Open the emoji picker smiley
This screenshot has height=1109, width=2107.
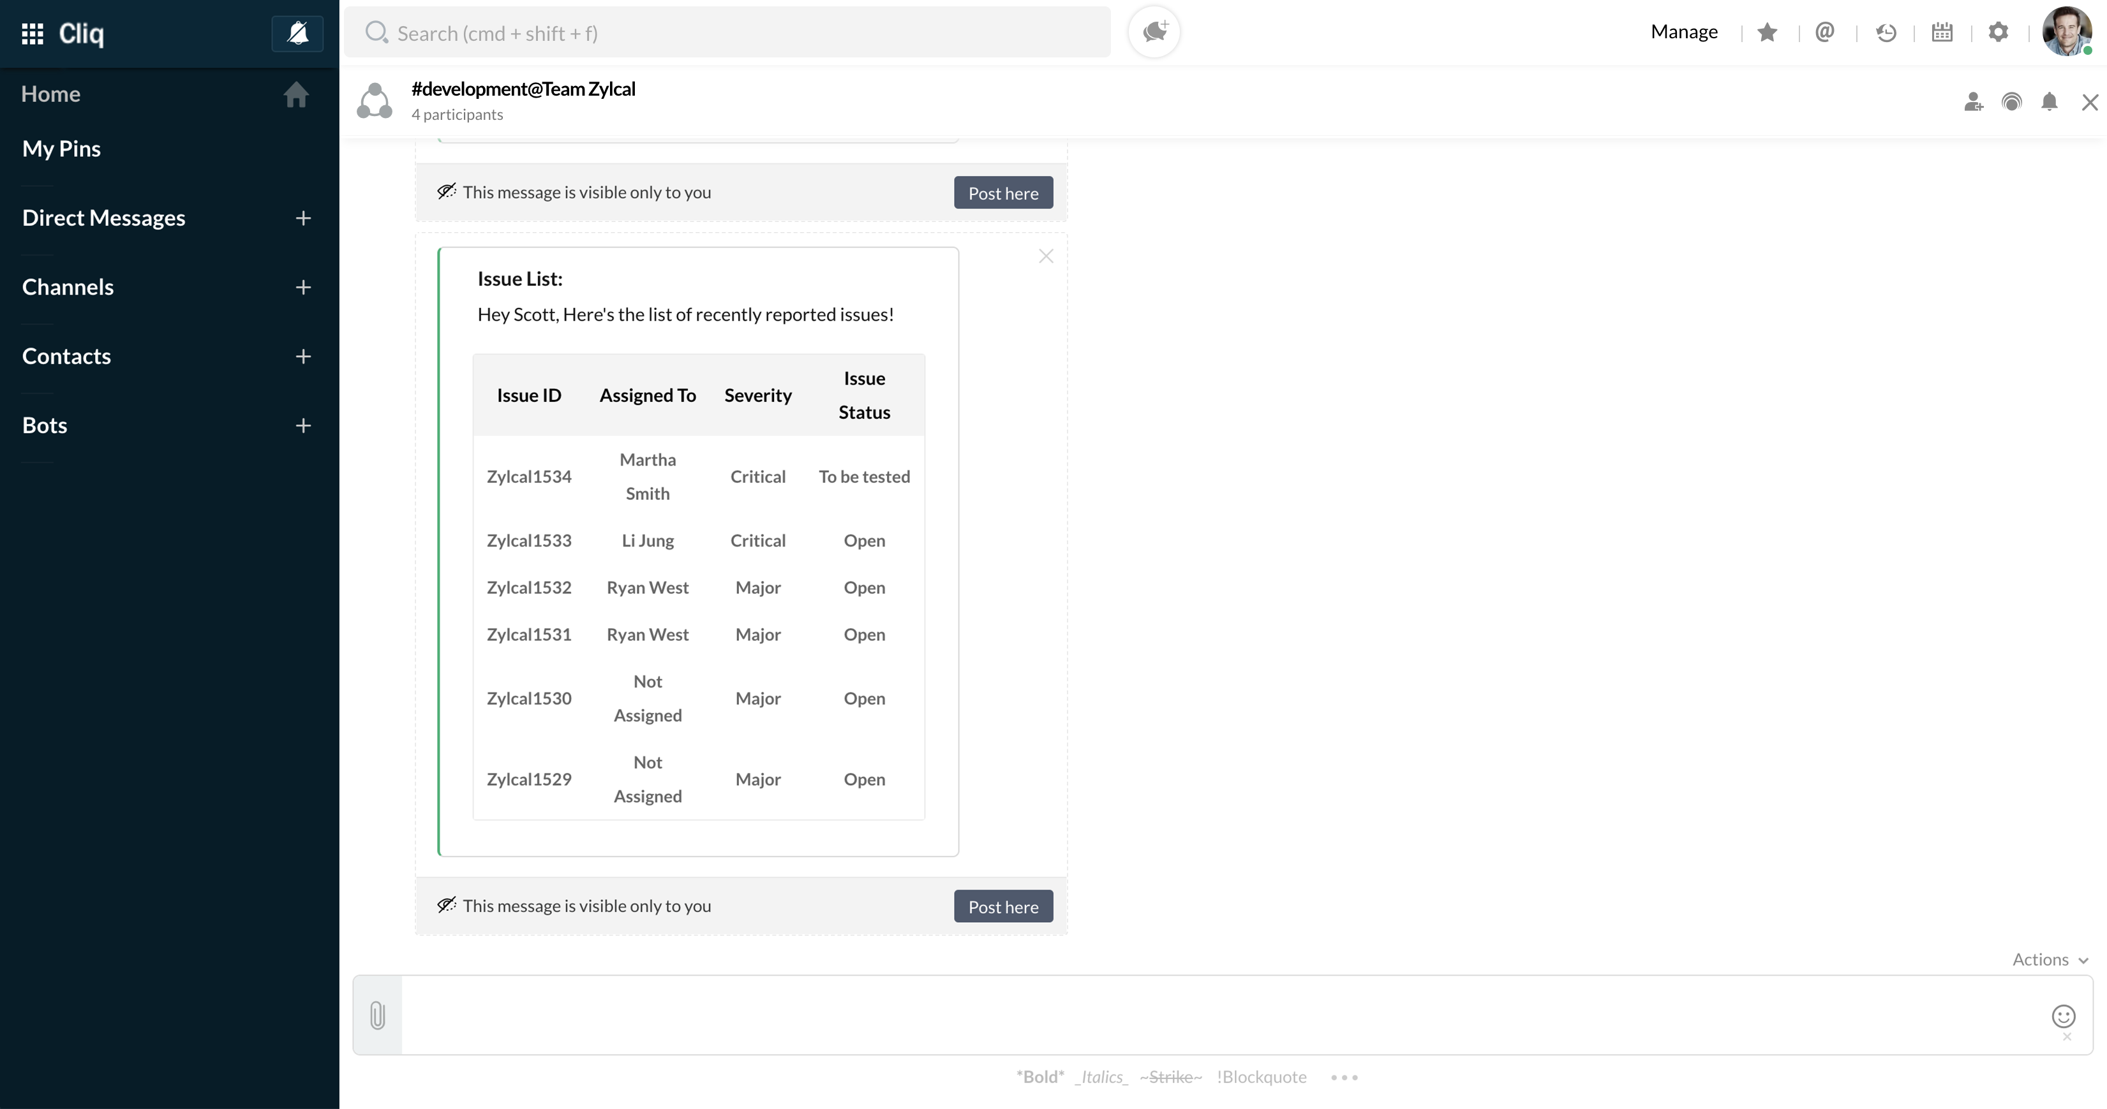[x=2063, y=1016]
